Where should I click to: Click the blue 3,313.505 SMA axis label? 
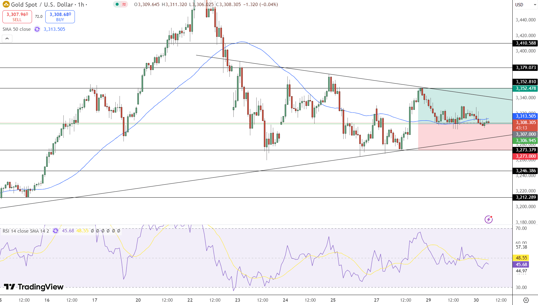(525, 116)
